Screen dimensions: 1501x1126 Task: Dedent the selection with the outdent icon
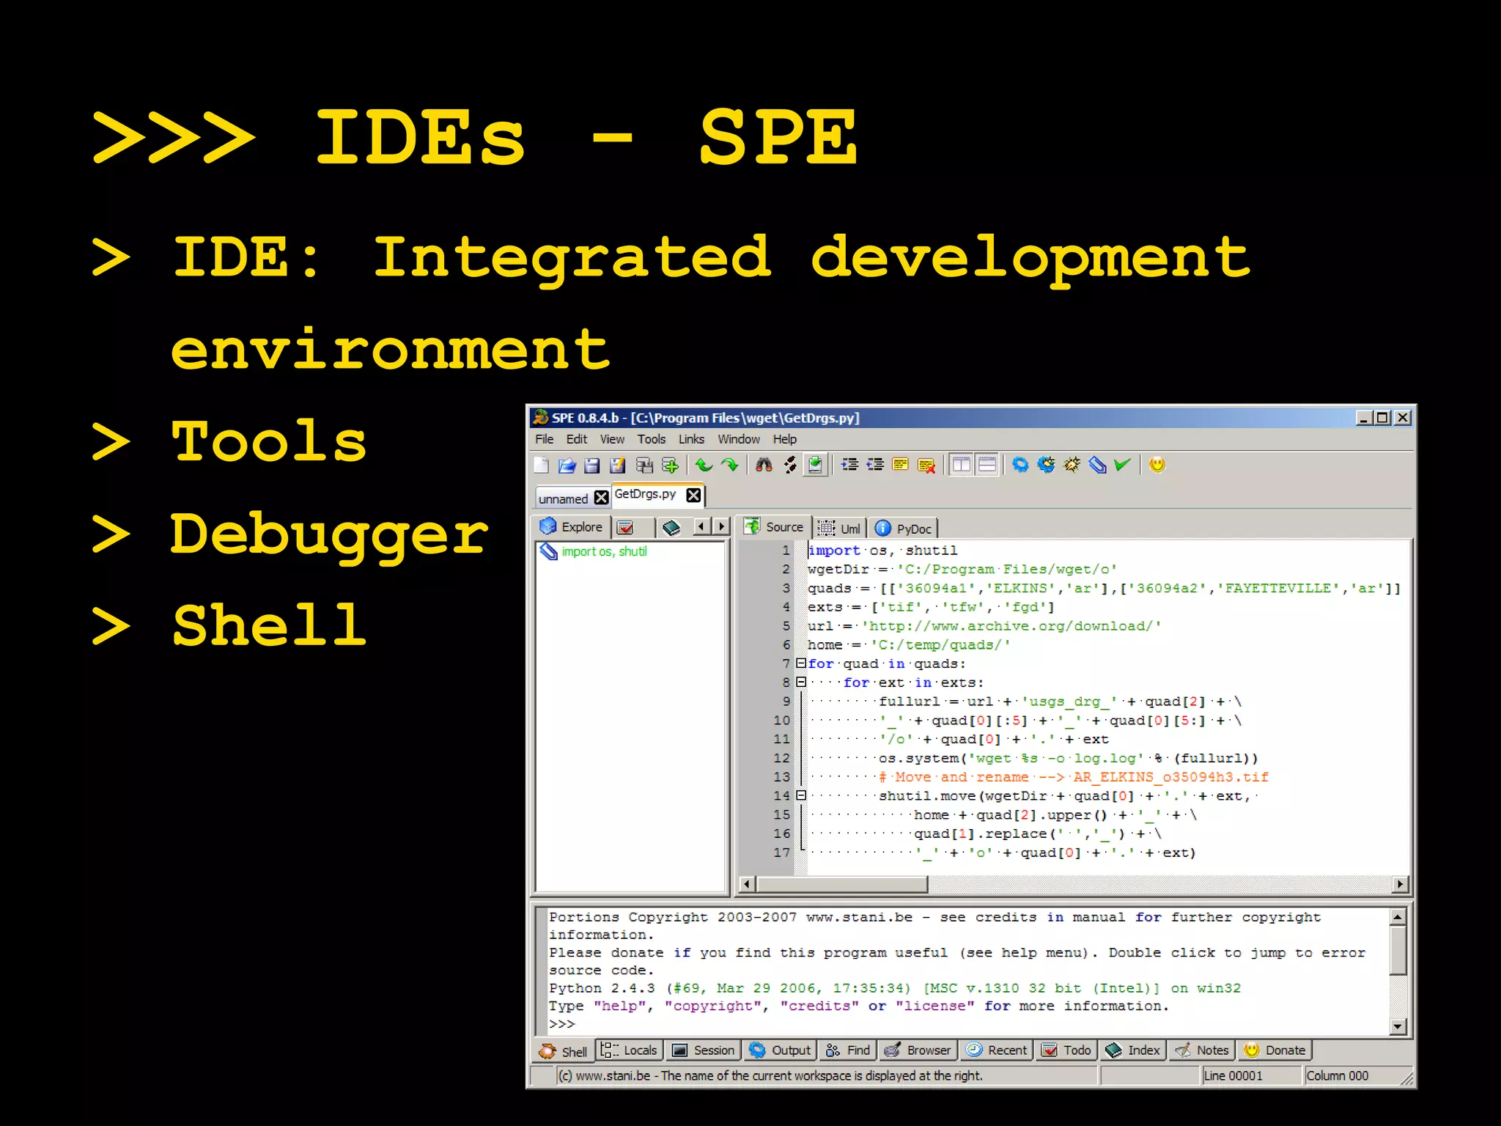pos(875,465)
